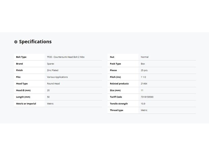This screenshot has width=209, height=156.
Task: Click the Tensile strength value 10.9
Action: click(x=143, y=104)
